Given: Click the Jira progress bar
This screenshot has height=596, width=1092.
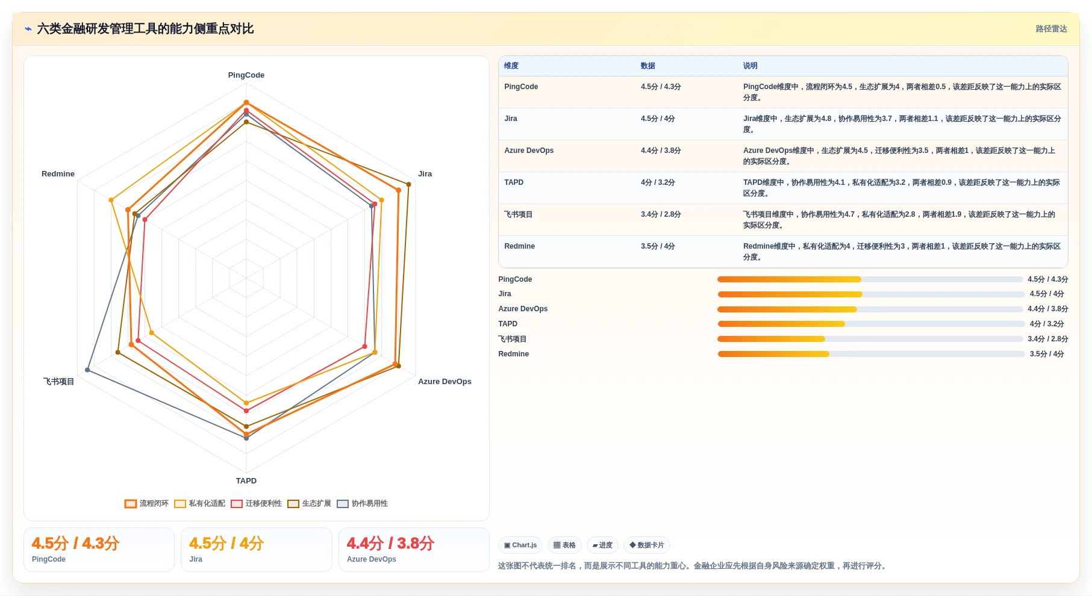Looking at the screenshot, I should [871, 294].
